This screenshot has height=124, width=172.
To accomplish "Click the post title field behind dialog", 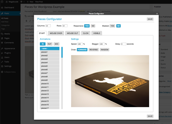I will tap(87, 7).
